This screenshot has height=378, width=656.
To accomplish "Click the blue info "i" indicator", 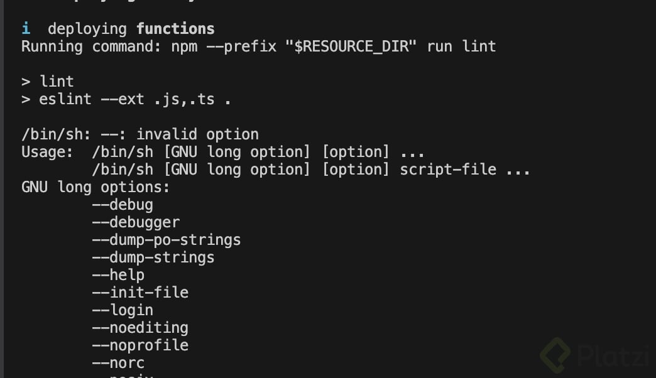I will pyautogui.click(x=26, y=29).
